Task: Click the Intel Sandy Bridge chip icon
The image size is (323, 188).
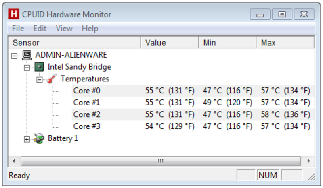Action: (x=39, y=67)
